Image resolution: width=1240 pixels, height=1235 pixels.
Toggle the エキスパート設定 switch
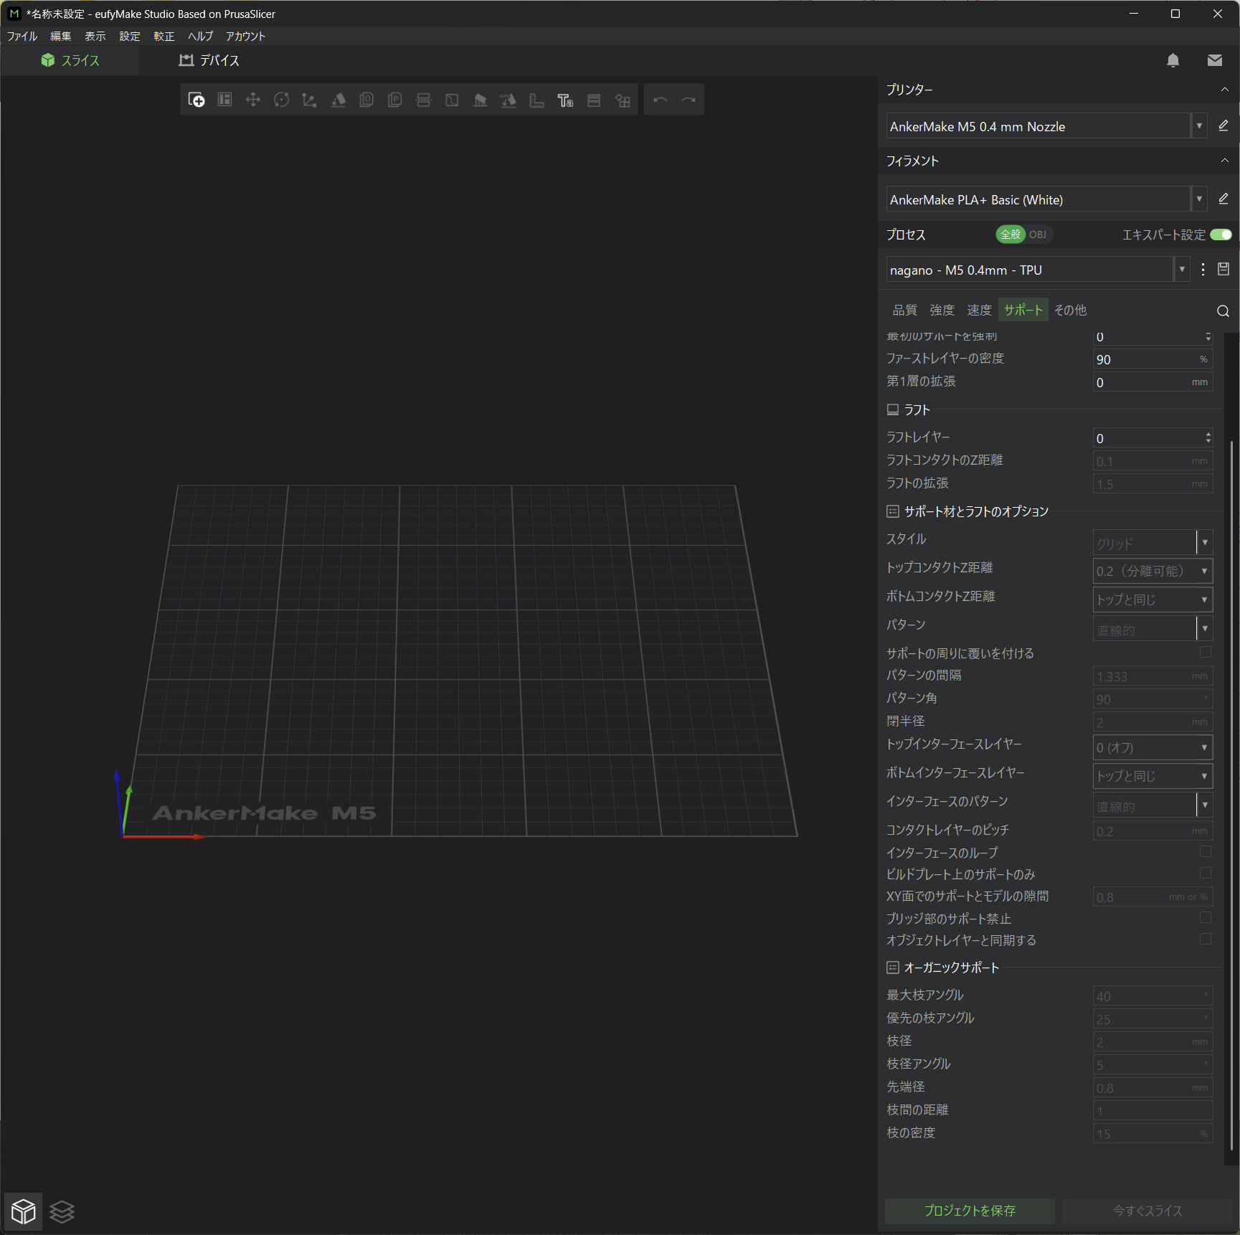coord(1220,235)
